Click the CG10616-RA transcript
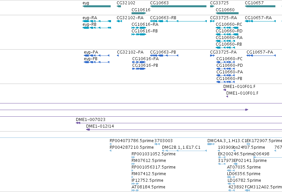The image size is (282, 192). click(x=139, y=28)
